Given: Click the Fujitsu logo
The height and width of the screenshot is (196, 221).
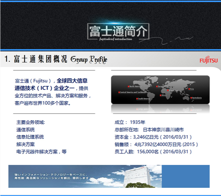Looking at the screenshot, I should (209, 60).
